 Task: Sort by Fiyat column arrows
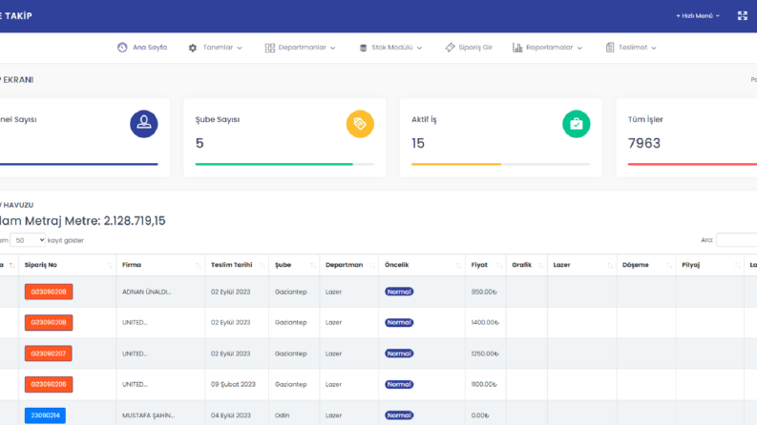point(499,265)
